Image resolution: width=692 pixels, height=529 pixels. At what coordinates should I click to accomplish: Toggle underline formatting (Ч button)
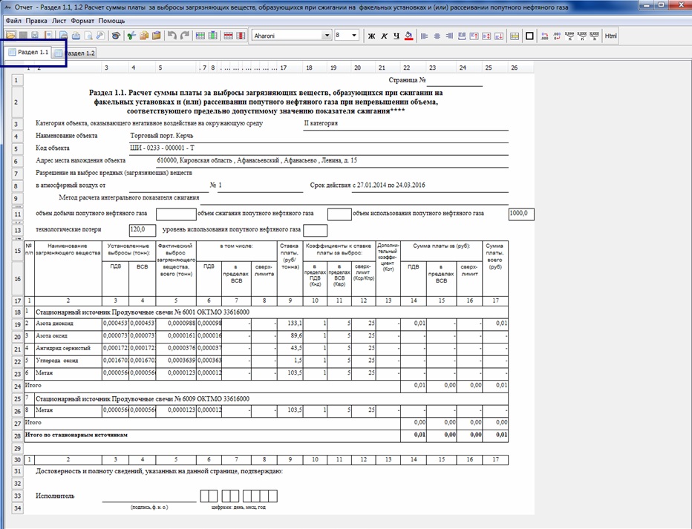click(x=396, y=36)
